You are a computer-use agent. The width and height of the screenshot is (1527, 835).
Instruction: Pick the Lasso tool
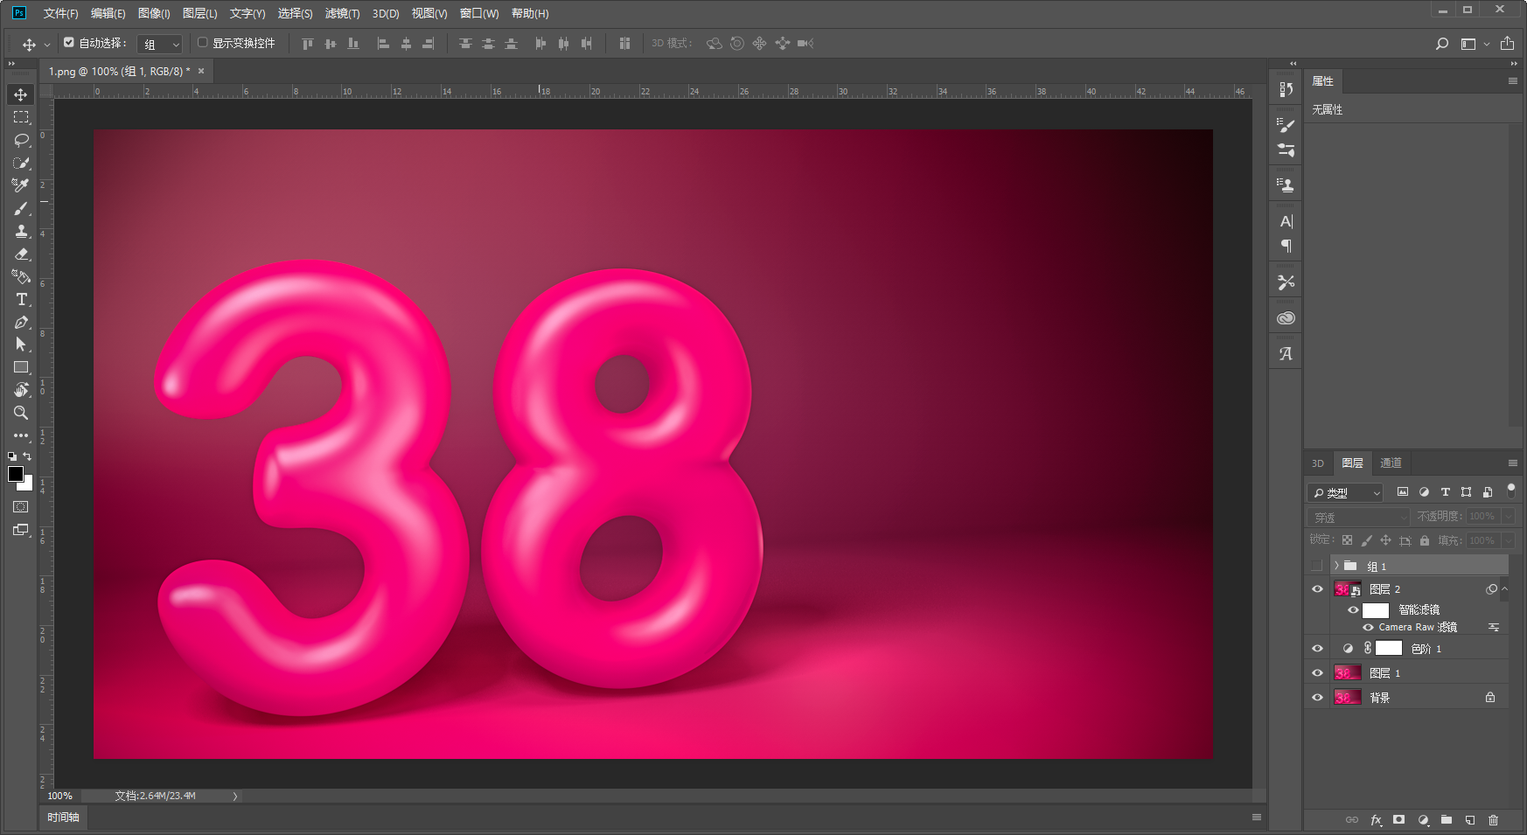tap(21, 140)
